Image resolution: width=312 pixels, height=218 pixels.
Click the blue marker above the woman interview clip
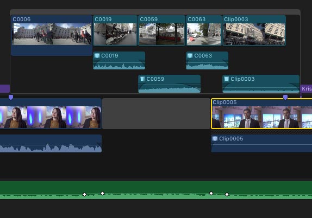(x=11, y=97)
